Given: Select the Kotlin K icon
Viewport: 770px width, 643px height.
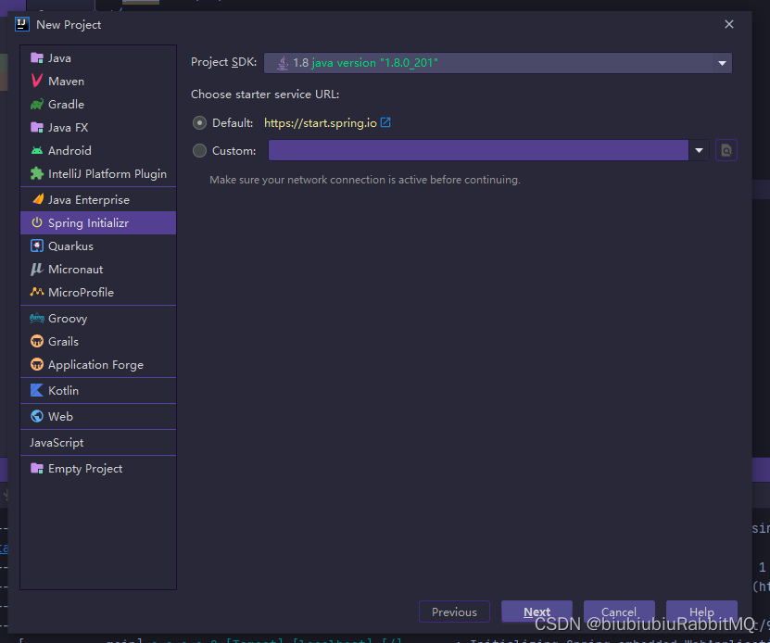Looking at the screenshot, I should tap(37, 390).
